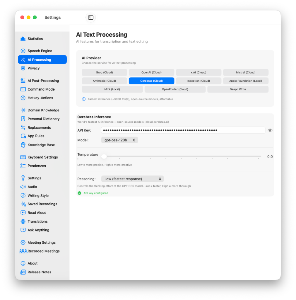
Task: Select Inception (Cloud) provider
Action: pyautogui.click(x=199, y=81)
